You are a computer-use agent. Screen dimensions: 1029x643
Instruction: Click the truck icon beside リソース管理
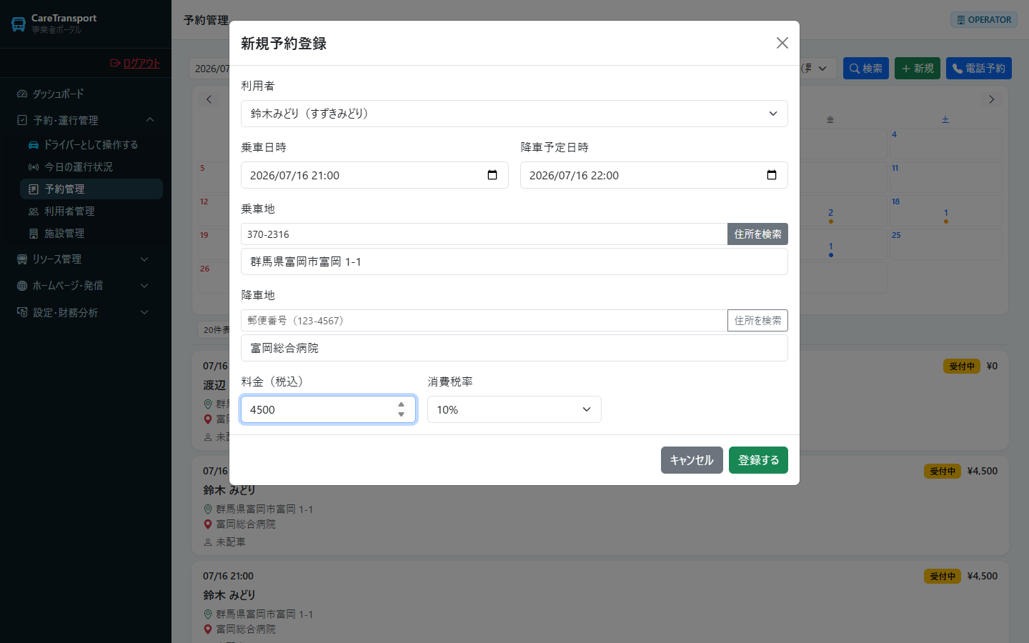pos(22,259)
